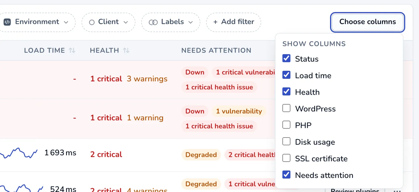Click the Degraded badge in 1 693 ms row
This screenshot has height=192, width=419.
(201, 155)
